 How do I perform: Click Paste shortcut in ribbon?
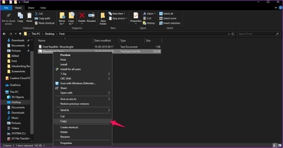45,23
